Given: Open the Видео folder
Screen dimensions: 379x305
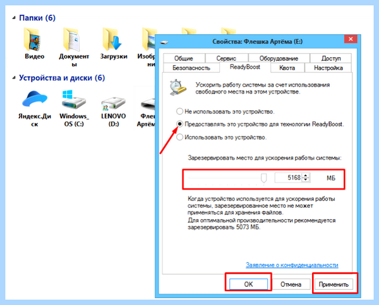Looking at the screenshot, I should coord(34,44).
